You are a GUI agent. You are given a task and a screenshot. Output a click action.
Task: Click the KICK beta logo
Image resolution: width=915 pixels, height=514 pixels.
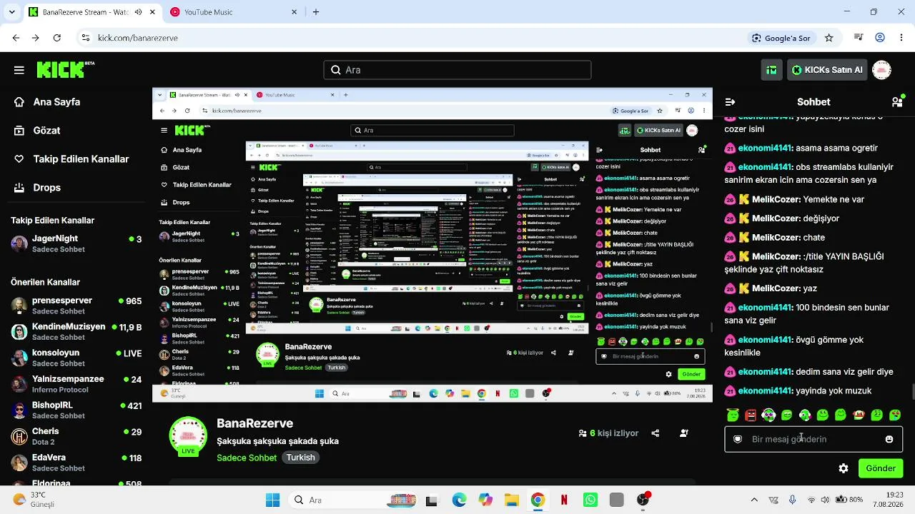pyautogui.click(x=65, y=69)
